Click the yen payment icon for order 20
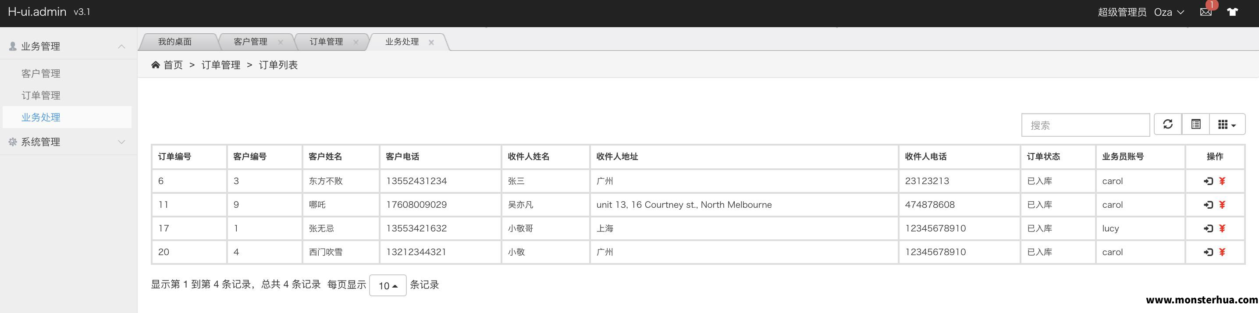This screenshot has width=1259, height=313. pyautogui.click(x=1222, y=253)
